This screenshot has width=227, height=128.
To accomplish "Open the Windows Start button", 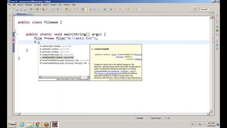I will (12, 124).
